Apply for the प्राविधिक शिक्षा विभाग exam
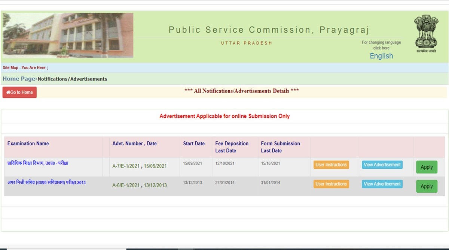Viewport: 449px width, 250px height. [x=427, y=167]
